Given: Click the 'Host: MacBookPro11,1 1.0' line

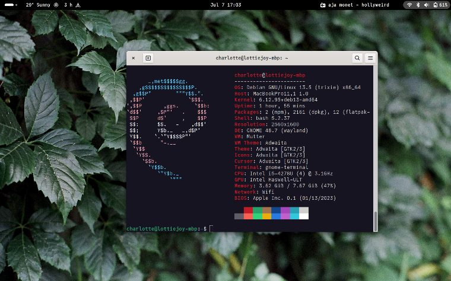Looking at the screenshot, I should (271, 94).
